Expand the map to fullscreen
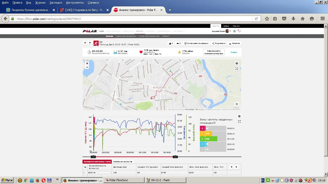This screenshot has height=184, width=328. tap(237, 69)
